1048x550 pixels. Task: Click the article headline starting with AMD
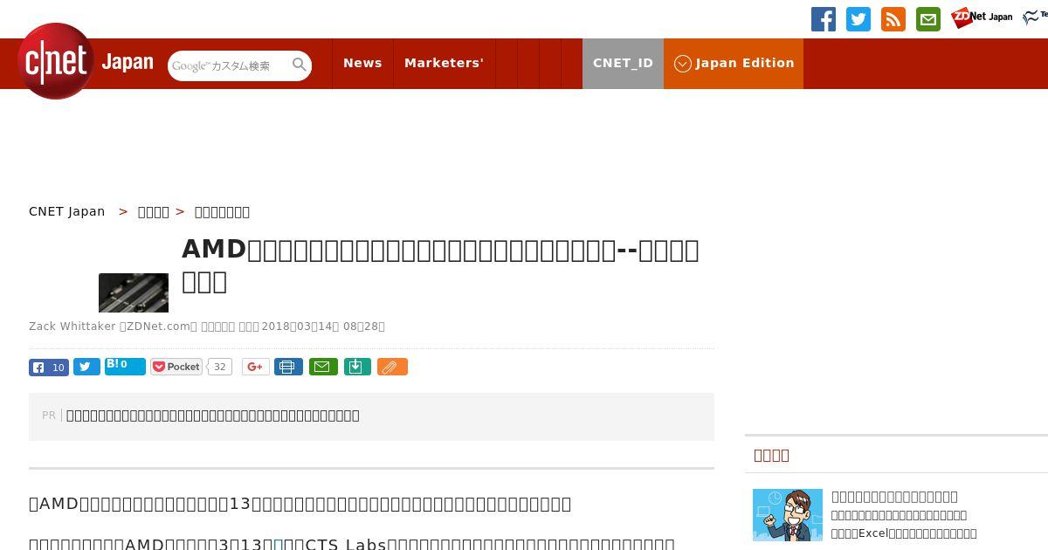(440, 265)
